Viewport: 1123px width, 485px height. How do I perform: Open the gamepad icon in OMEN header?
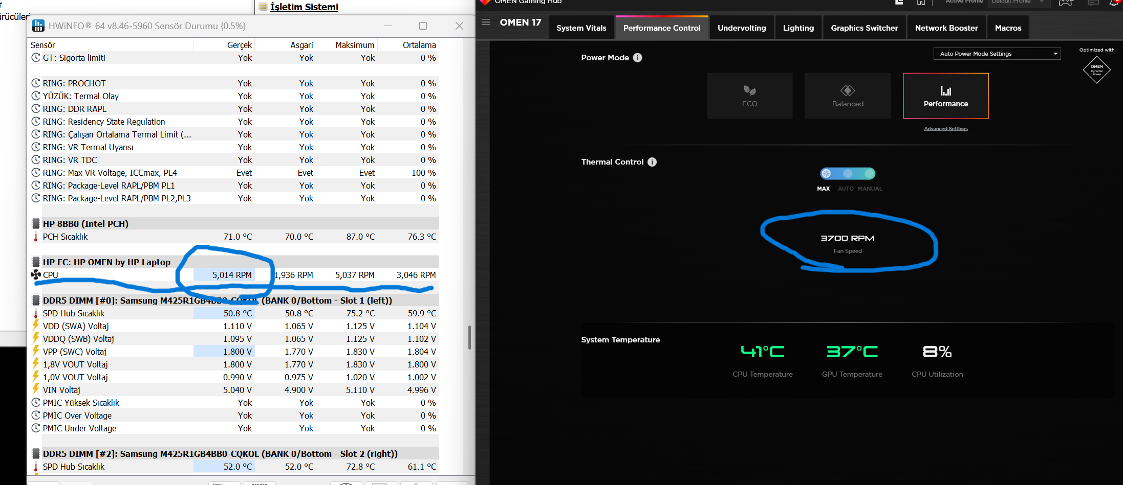[x=1066, y=3]
